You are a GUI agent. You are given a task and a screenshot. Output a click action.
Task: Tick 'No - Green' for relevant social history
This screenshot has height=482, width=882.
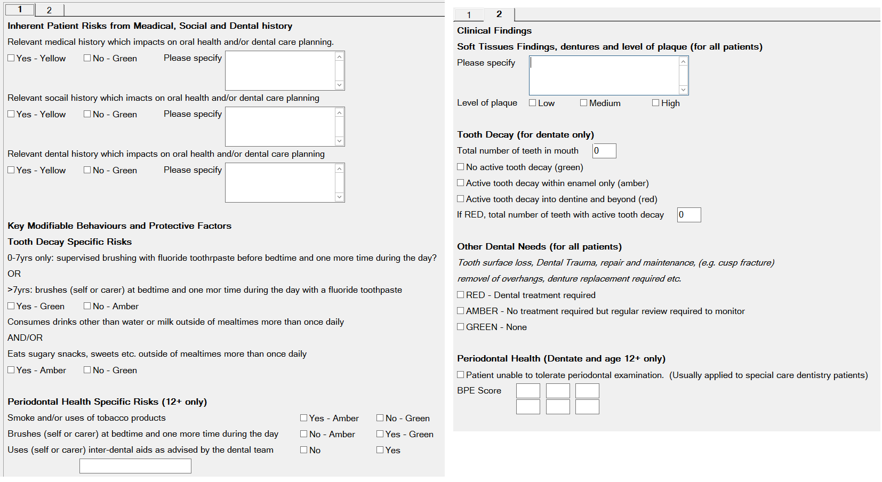click(87, 114)
